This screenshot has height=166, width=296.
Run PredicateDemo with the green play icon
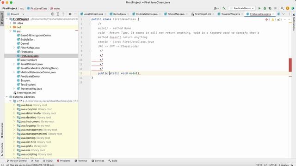pyautogui.click(x=259, y=8)
